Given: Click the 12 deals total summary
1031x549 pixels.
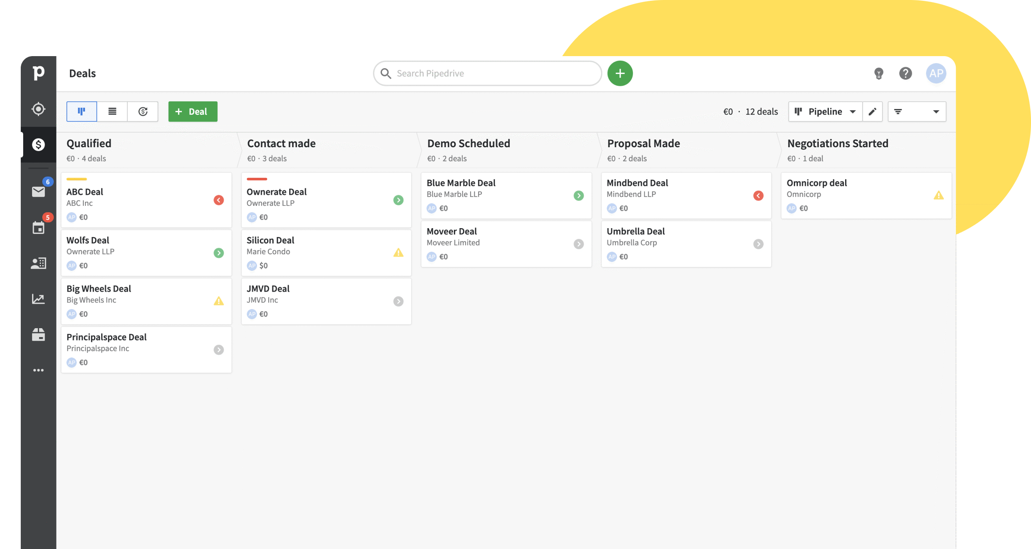Looking at the screenshot, I should point(761,111).
